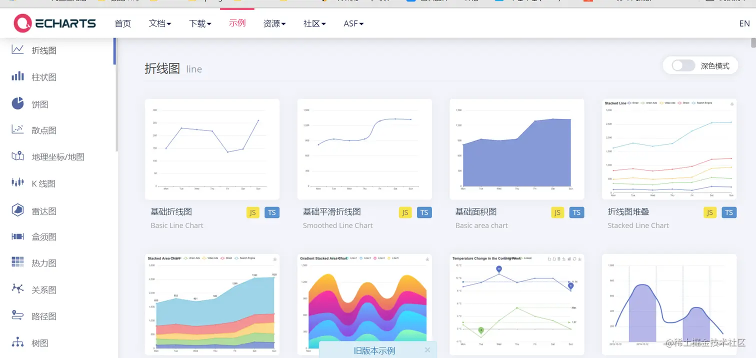Screen dimensions: 756x358
Task: Expand the 社区 dropdown menu
Action: 314,23
